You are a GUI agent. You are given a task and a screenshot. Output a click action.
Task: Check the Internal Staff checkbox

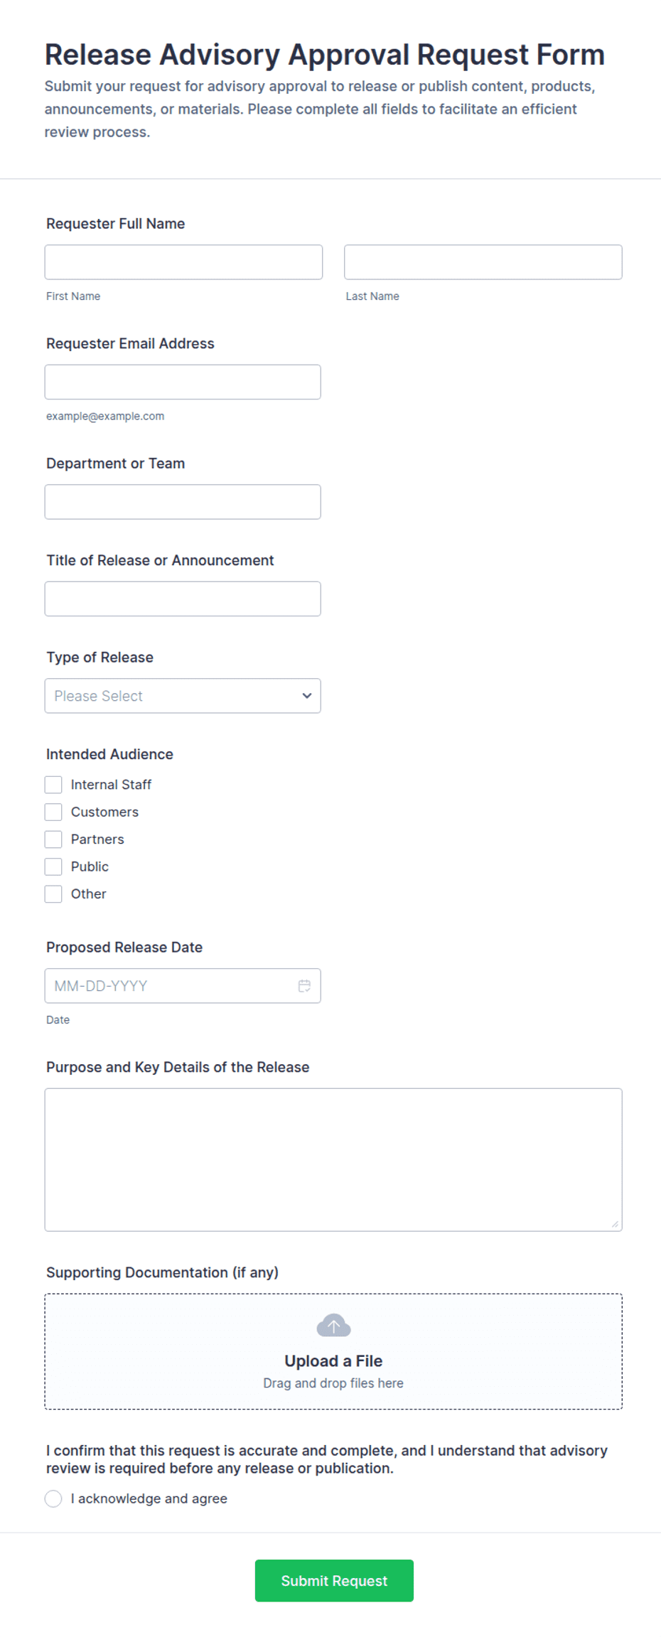click(53, 784)
